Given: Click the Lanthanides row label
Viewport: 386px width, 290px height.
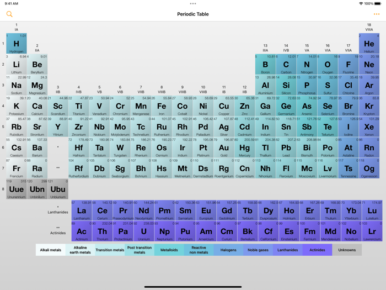Looking at the screenshot, I should [x=58, y=212].
